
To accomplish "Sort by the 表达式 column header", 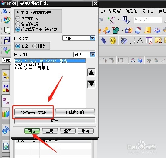I will pyautogui.click(x=49, y=141).
